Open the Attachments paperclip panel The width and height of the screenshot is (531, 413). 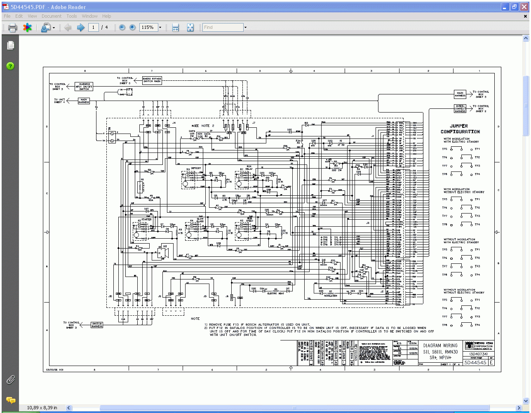pos(11,379)
